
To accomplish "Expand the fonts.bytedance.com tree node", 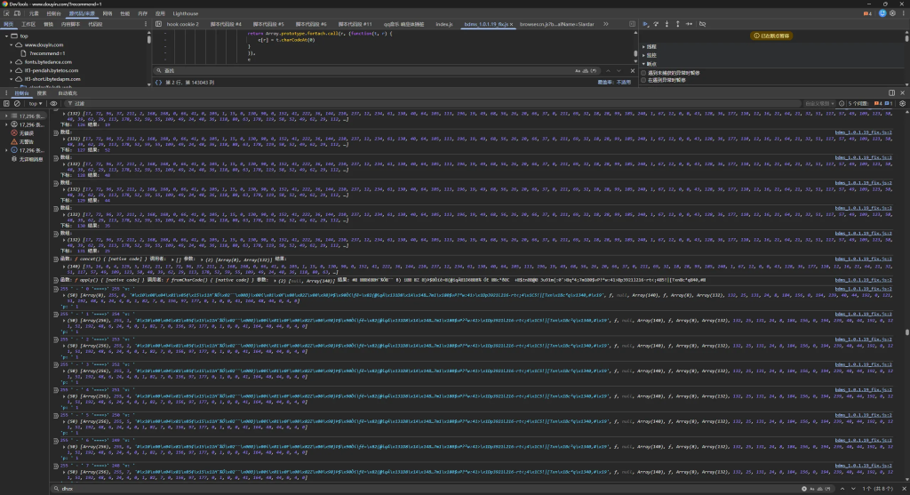I will click(11, 61).
